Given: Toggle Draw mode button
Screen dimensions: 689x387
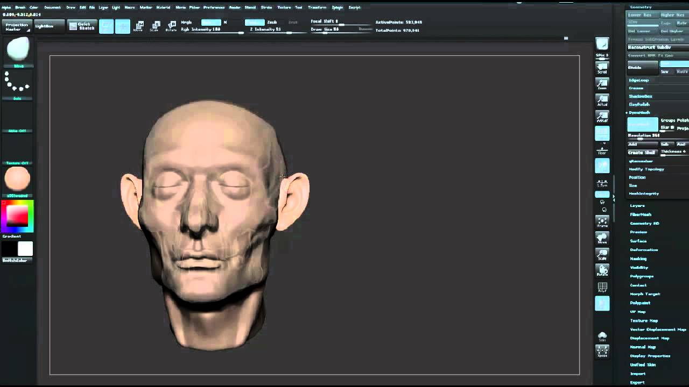Looking at the screenshot, I should point(122,26).
